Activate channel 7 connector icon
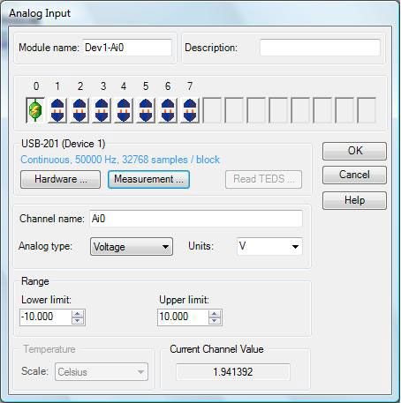This screenshot has width=401, height=403. click(190, 110)
